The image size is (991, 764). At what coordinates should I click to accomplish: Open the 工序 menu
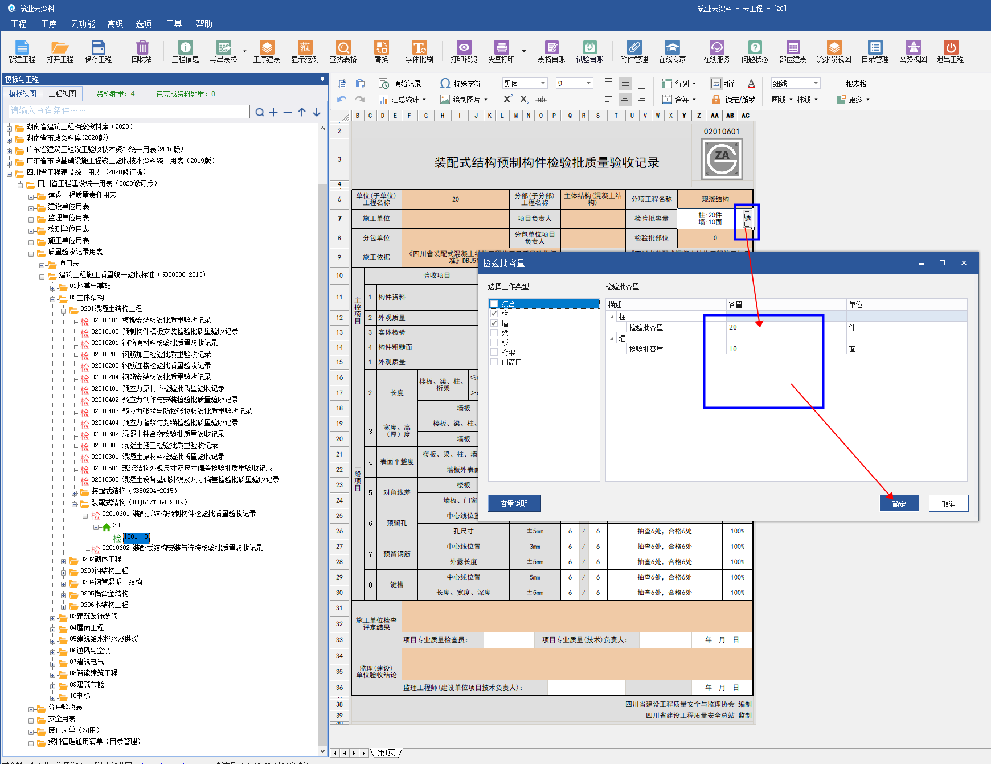[49, 24]
